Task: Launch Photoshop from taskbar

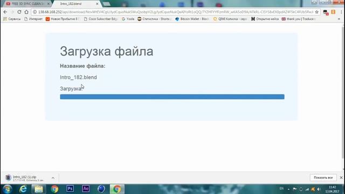Action: [70, 189]
